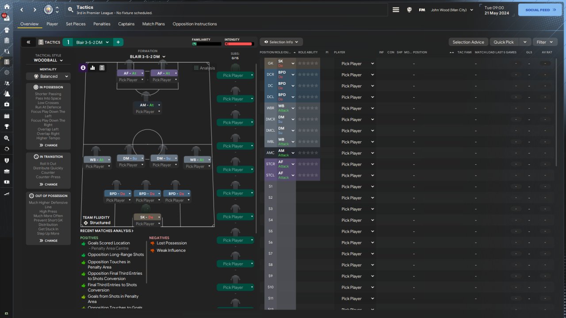Go back with the left arrow

tap(22, 9)
